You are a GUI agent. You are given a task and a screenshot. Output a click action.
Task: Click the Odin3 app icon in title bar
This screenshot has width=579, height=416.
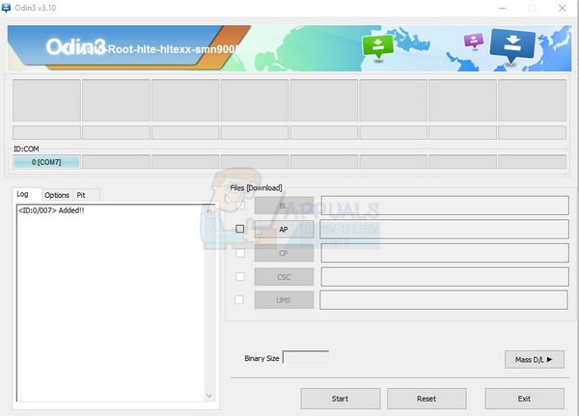click(x=7, y=8)
